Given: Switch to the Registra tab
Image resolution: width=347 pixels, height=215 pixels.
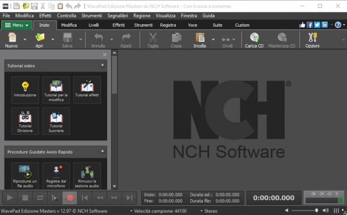Looking at the screenshot, I should pyautogui.click(x=168, y=25).
